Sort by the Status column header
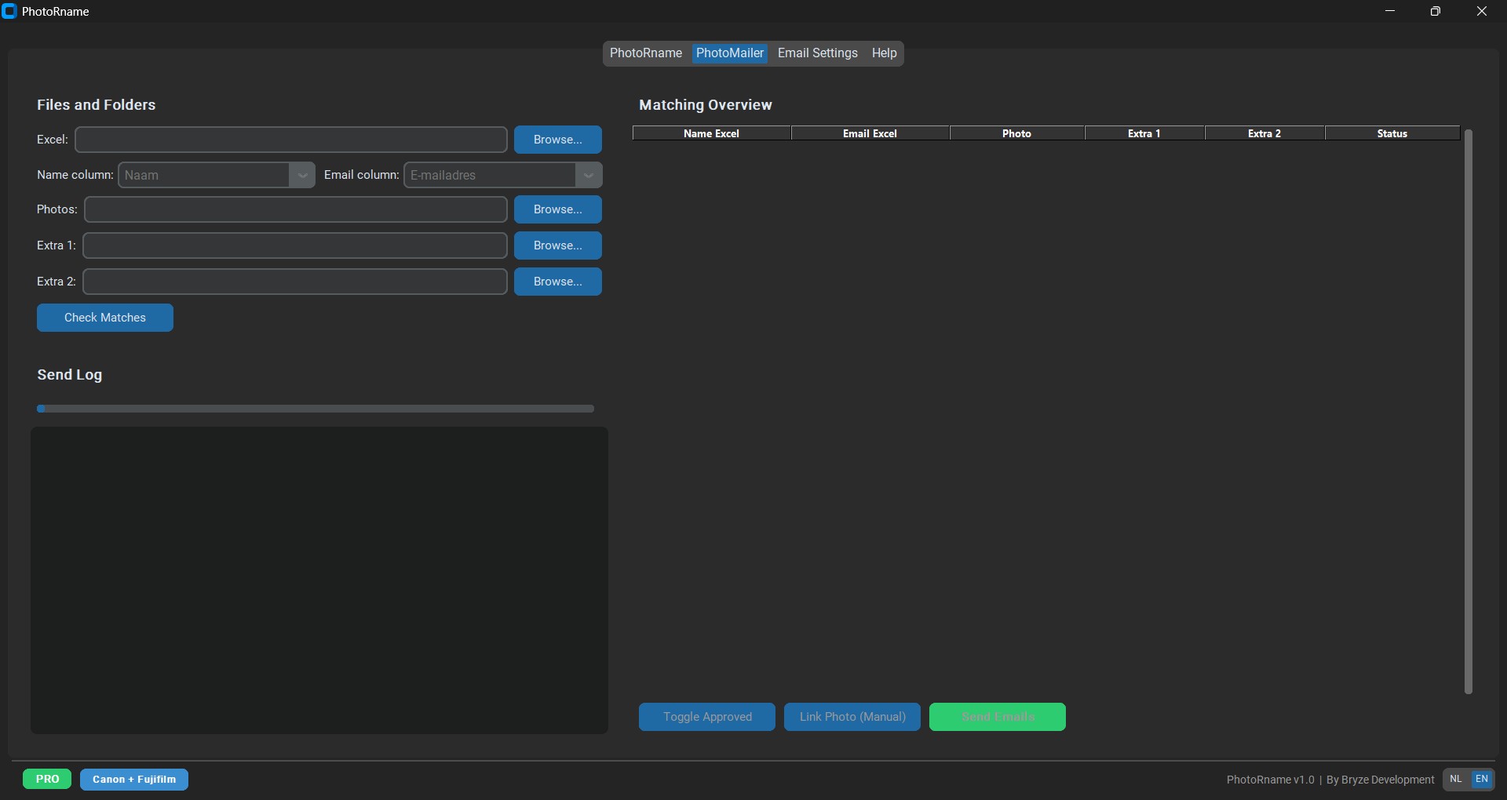1507x800 pixels. tap(1392, 133)
